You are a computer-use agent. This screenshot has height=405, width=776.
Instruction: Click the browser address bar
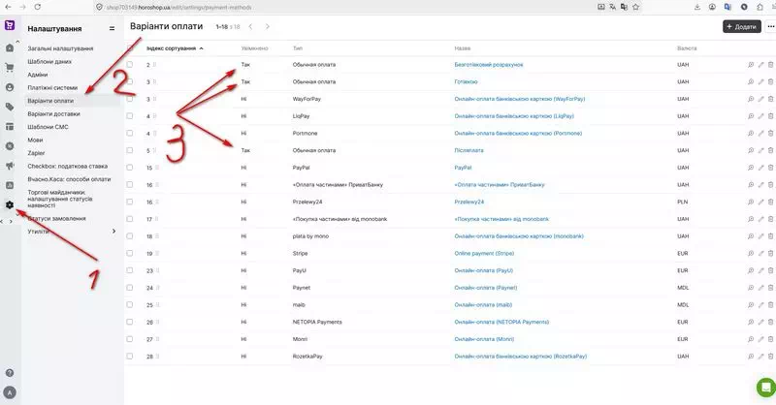click(341, 7)
